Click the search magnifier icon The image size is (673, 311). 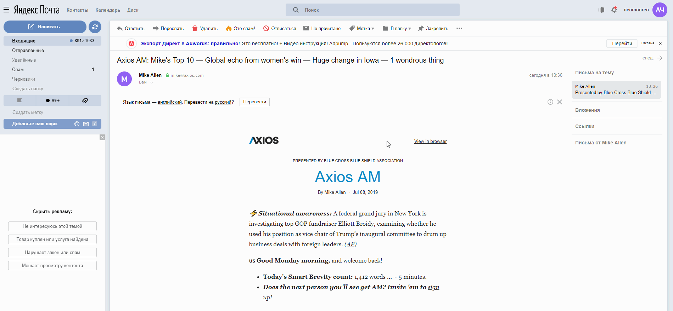coord(296,10)
